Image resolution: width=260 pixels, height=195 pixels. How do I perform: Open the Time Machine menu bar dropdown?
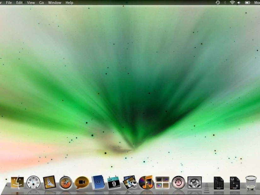(x=217, y=3)
